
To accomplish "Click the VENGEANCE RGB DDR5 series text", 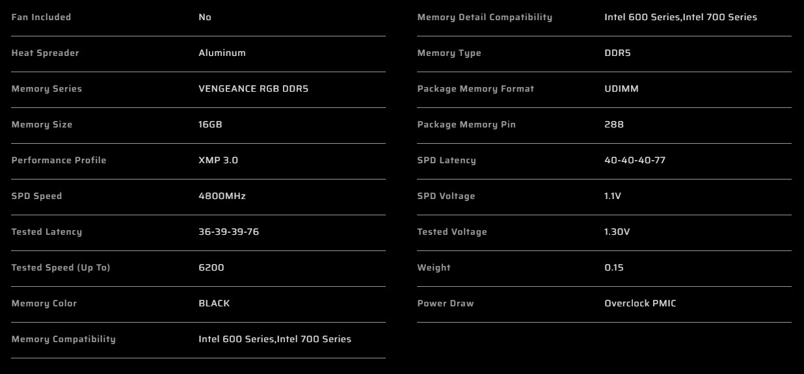I will (x=253, y=88).
